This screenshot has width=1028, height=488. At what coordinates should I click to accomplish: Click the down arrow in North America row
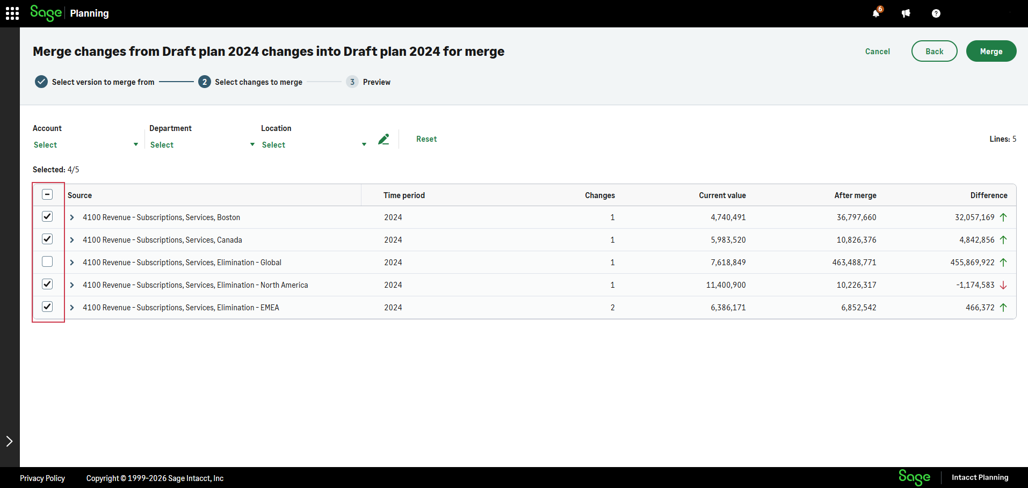(x=1003, y=285)
